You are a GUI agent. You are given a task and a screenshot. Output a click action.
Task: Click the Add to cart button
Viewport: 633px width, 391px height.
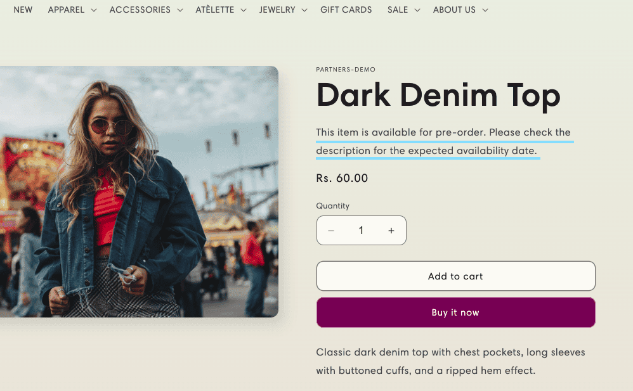(x=455, y=276)
